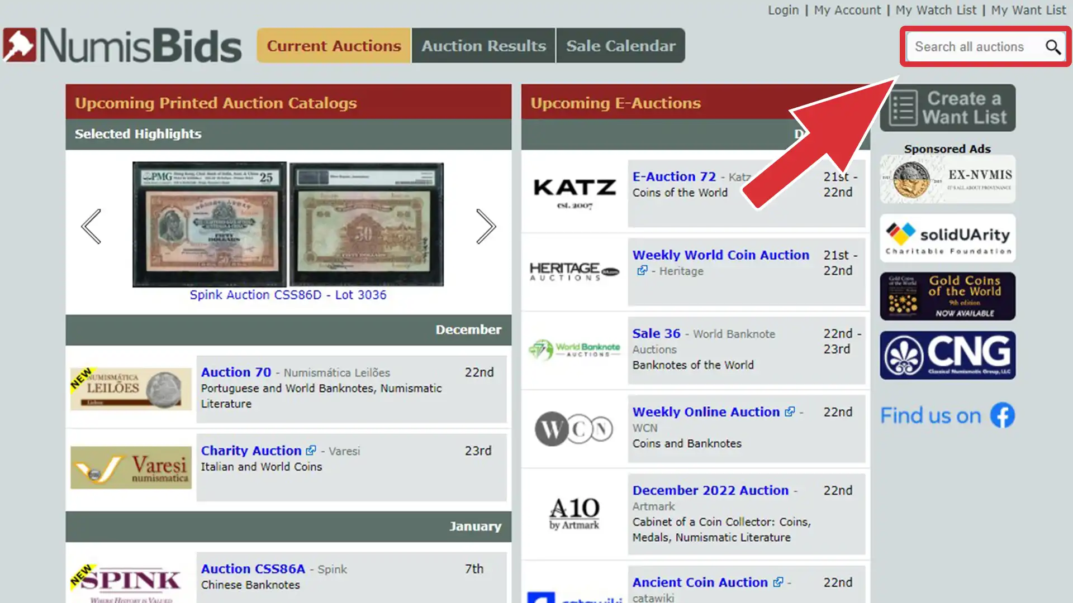
Task: Open Sale 36 link
Action: (656, 333)
